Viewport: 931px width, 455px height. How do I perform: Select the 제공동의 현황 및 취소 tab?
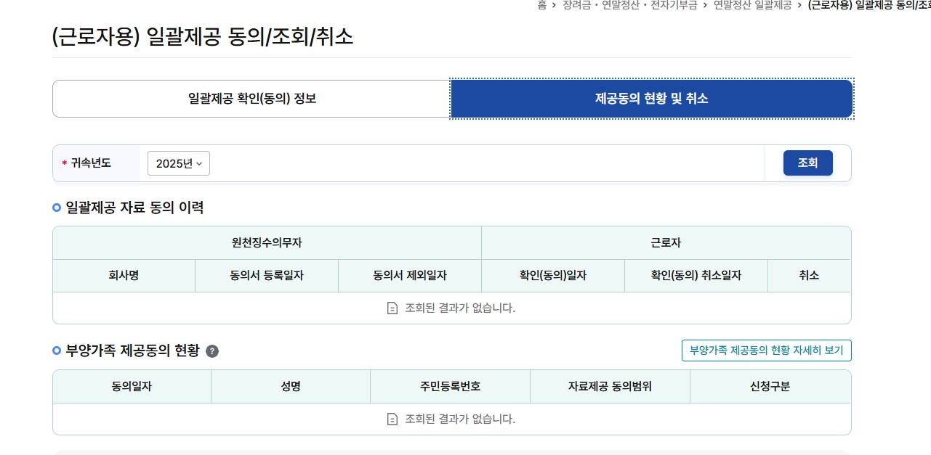coord(652,99)
